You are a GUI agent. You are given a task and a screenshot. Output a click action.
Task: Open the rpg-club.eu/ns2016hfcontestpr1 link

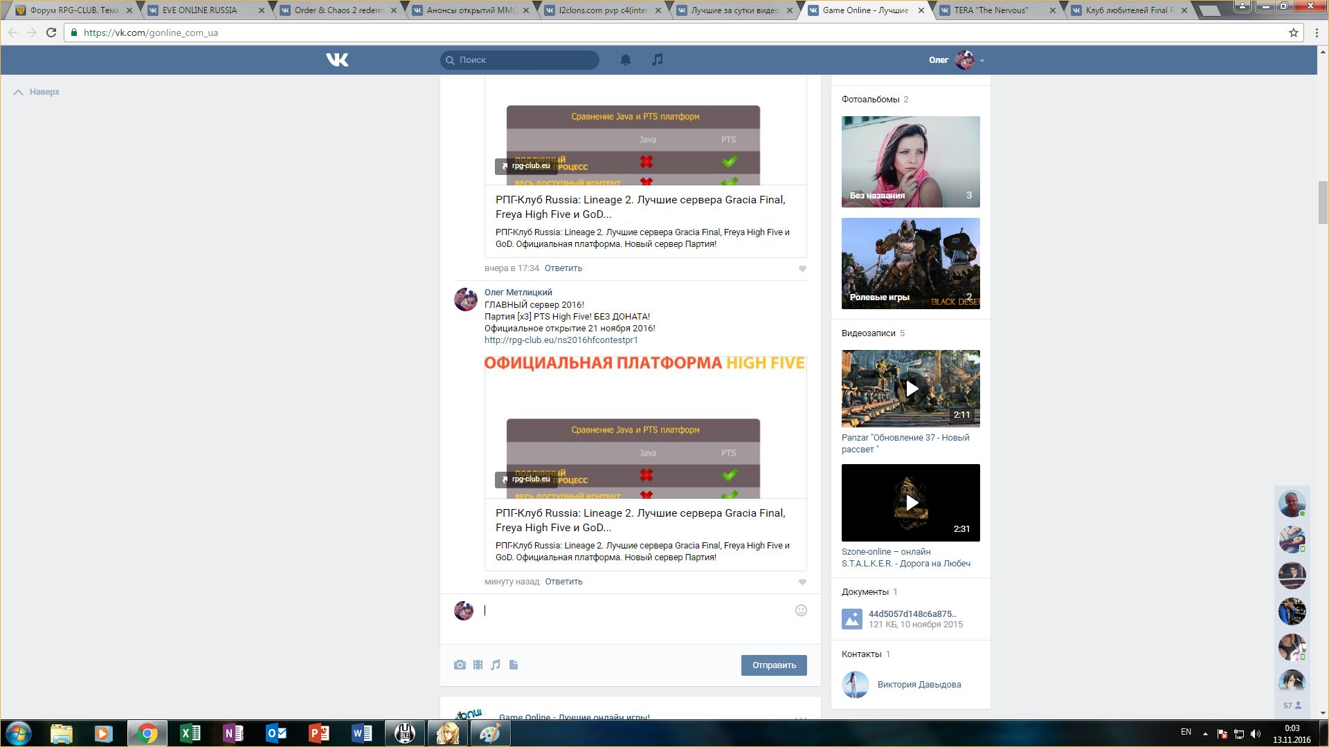561,340
